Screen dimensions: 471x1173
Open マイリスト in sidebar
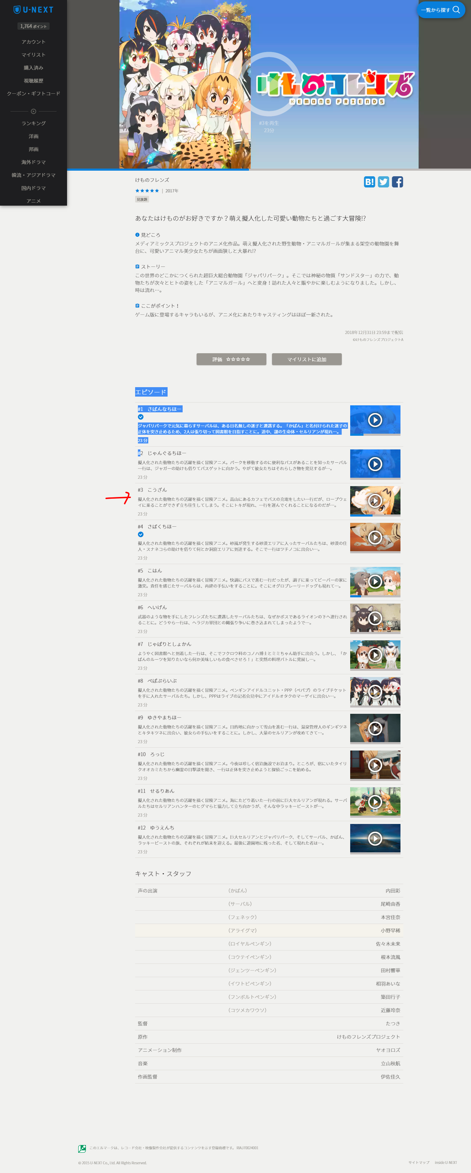34,55
